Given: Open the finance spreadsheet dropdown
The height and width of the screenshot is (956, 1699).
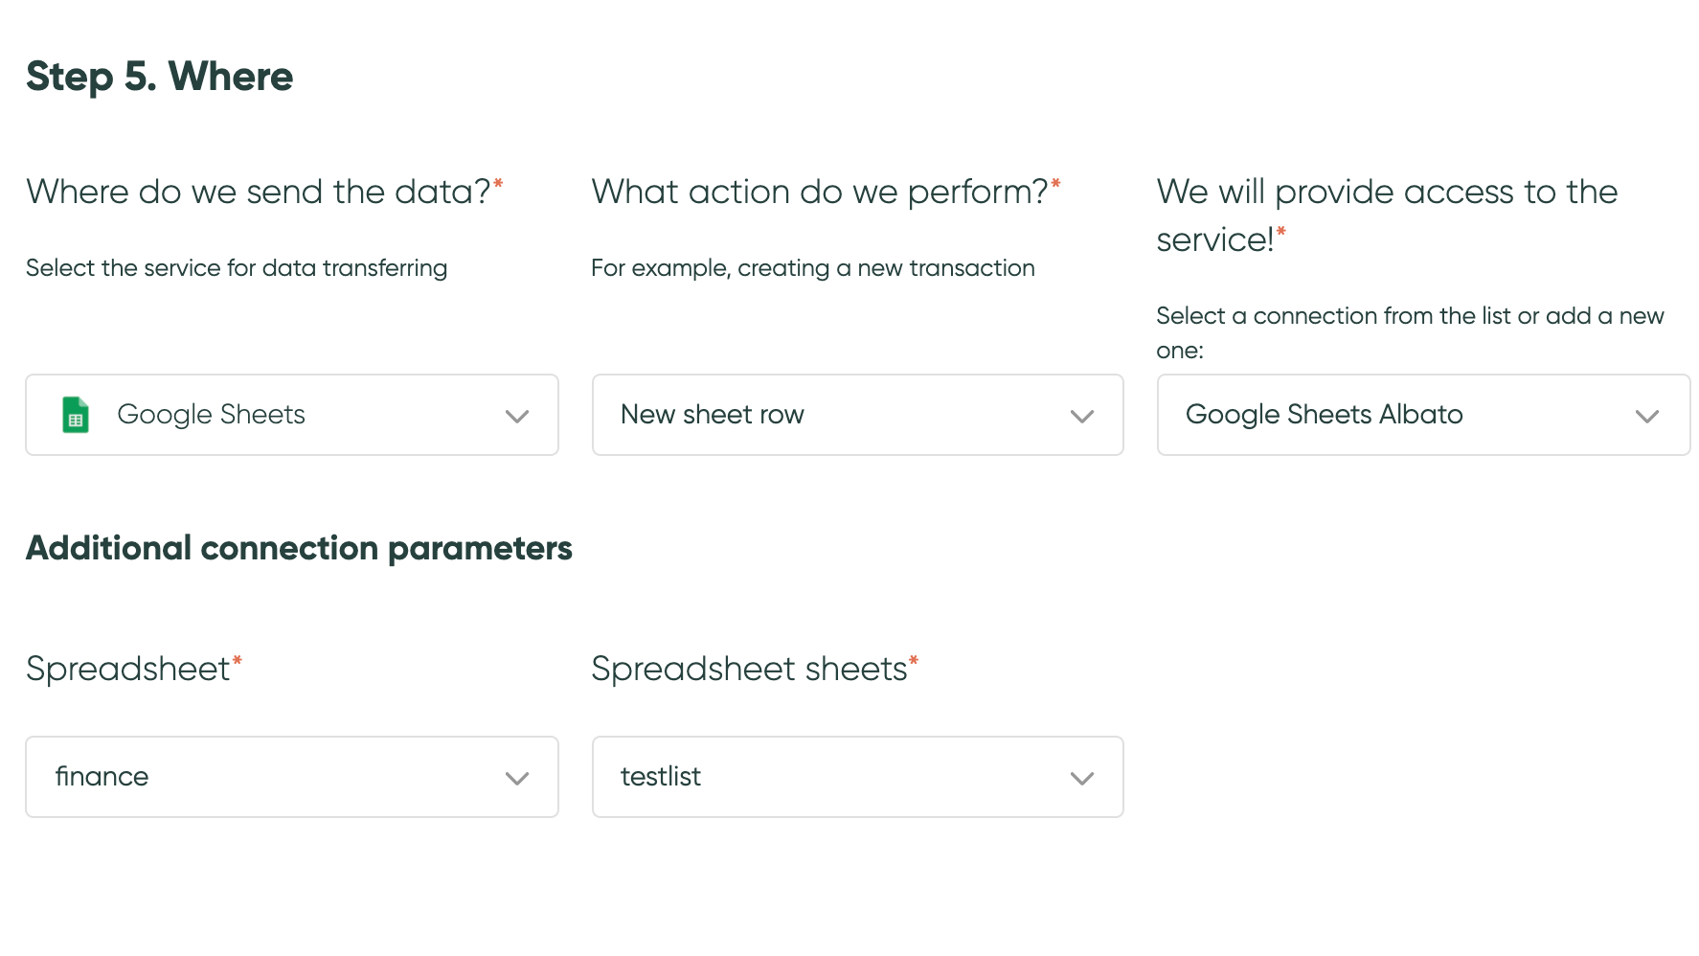Looking at the screenshot, I should 292,777.
